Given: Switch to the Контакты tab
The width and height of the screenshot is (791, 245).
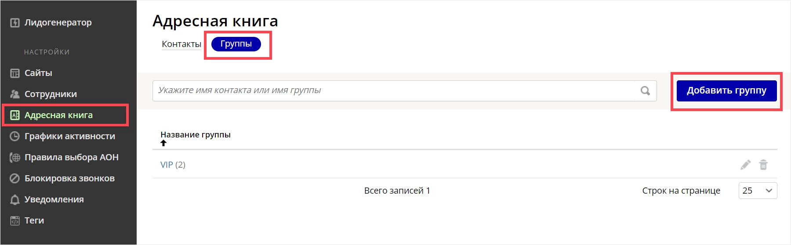Looking at the screenshot, I should pos(181,44).
